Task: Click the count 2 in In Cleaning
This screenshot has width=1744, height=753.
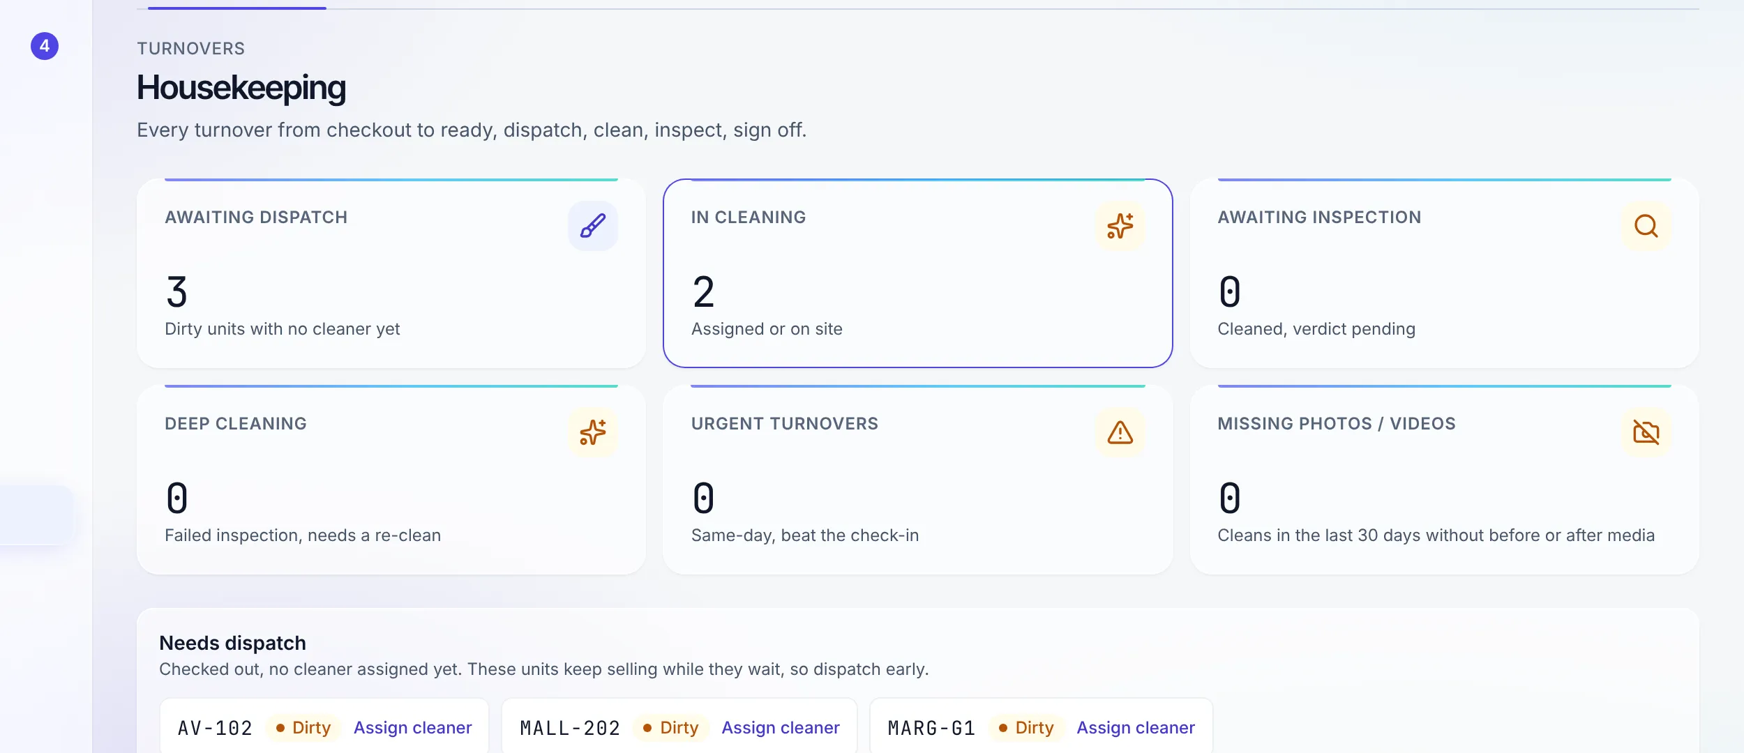Action: pyautogui.click(x=703, y=292)
